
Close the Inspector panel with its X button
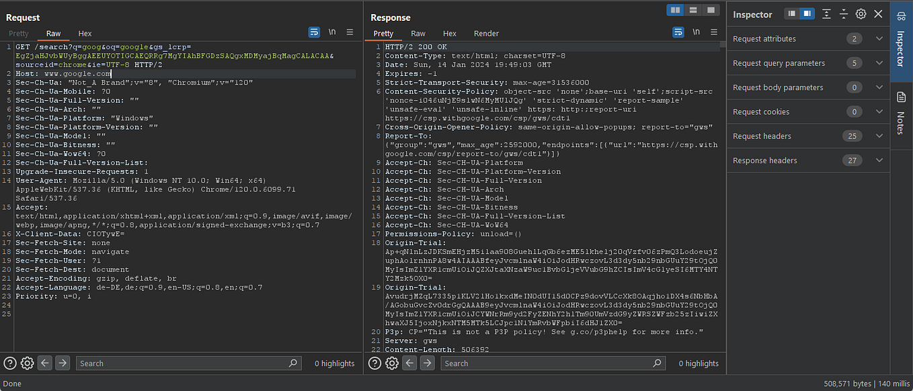coord(878,14)
